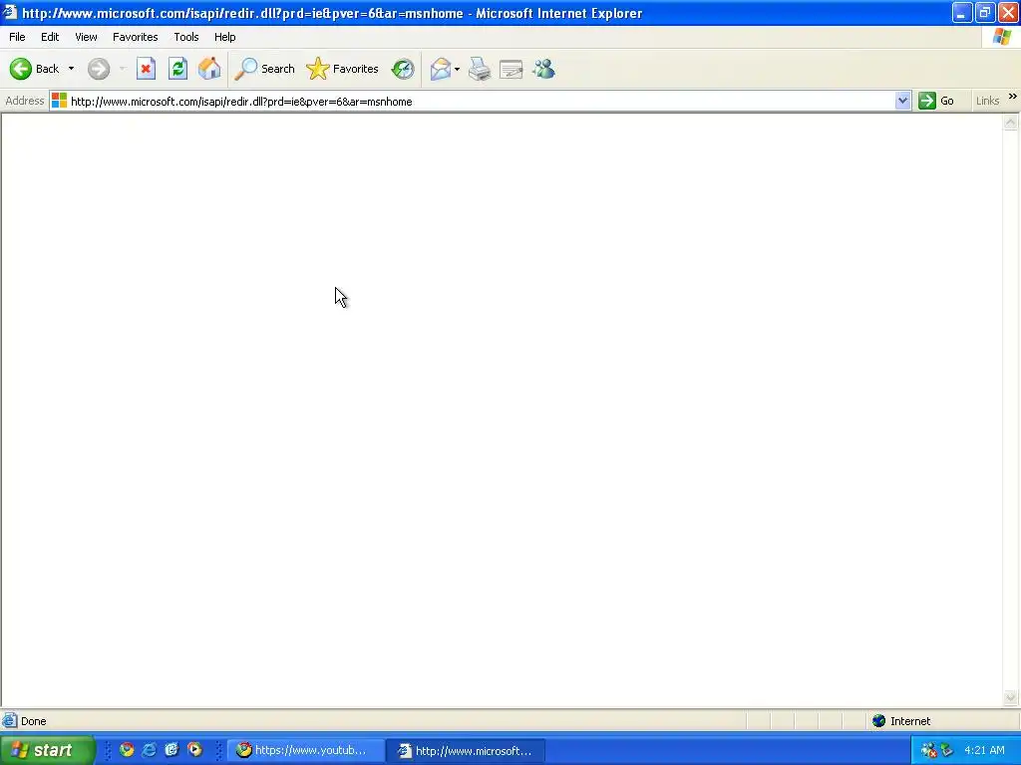This screenshot has width=1021, height=765.
Task: Launch Windows Media Player from quick launch
Action: pos(194,750)
